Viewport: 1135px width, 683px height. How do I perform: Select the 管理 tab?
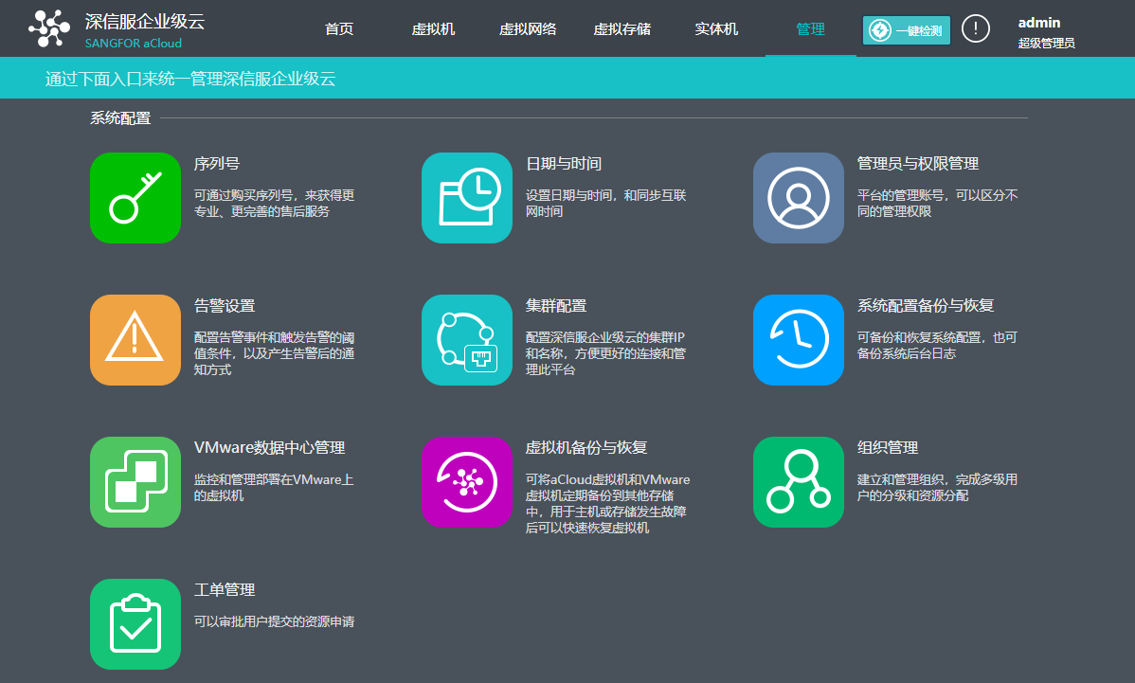(x=810, y=29)
